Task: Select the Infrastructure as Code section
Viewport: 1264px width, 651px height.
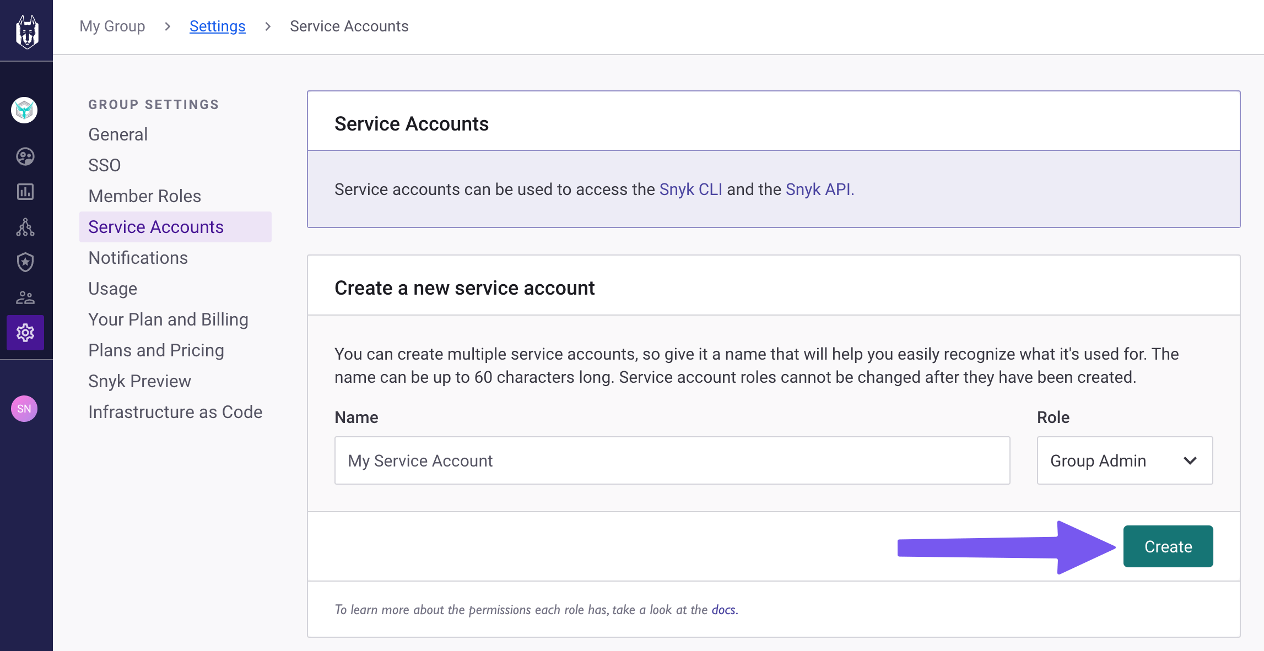Action: click(x=175, y=411)
